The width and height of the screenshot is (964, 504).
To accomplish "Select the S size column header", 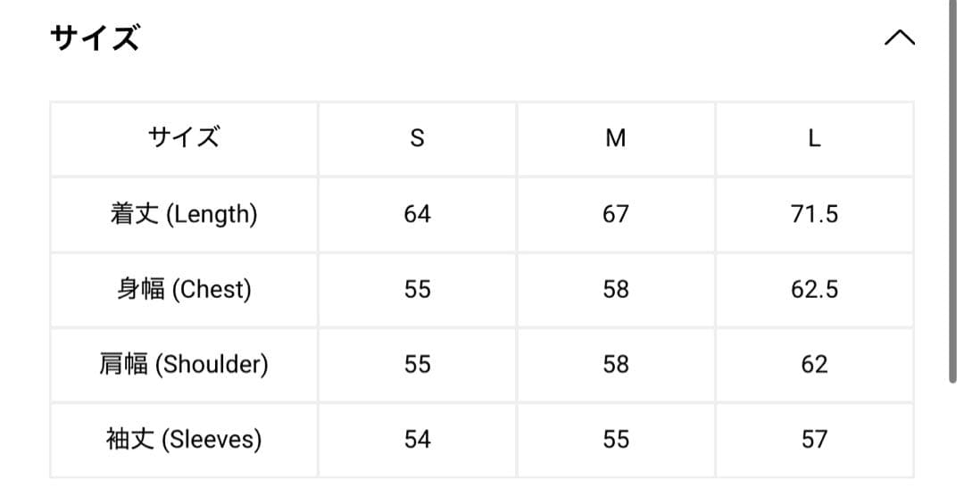I will click(417, 138).
